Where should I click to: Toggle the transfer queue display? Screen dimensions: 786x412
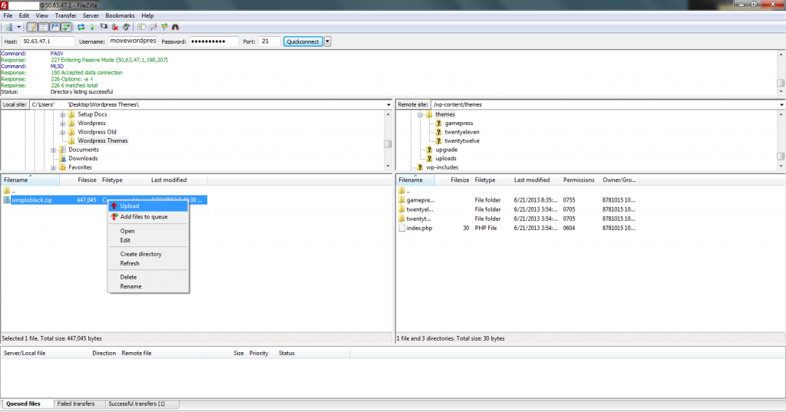(x=66, y=27)
